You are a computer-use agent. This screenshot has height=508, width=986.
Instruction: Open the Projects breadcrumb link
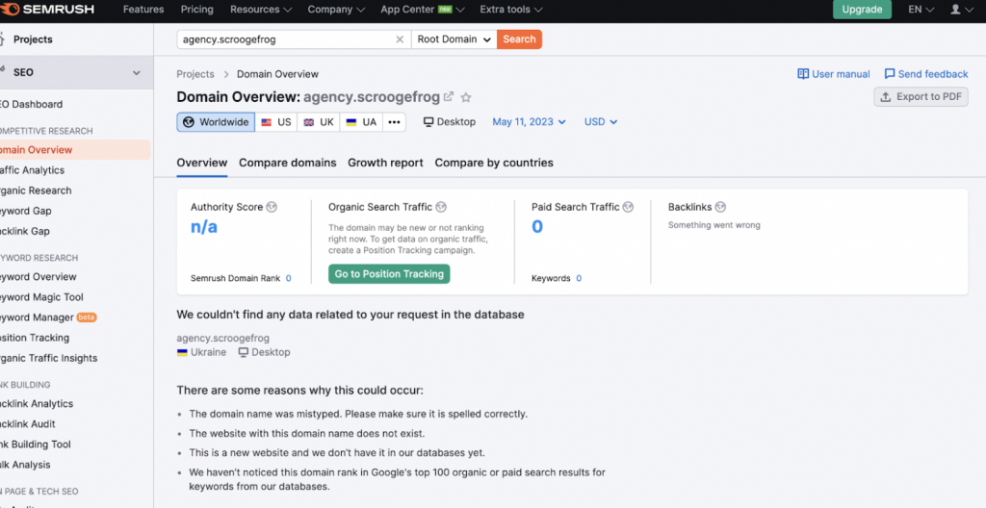pyautogui.click(x=195, y=74)
